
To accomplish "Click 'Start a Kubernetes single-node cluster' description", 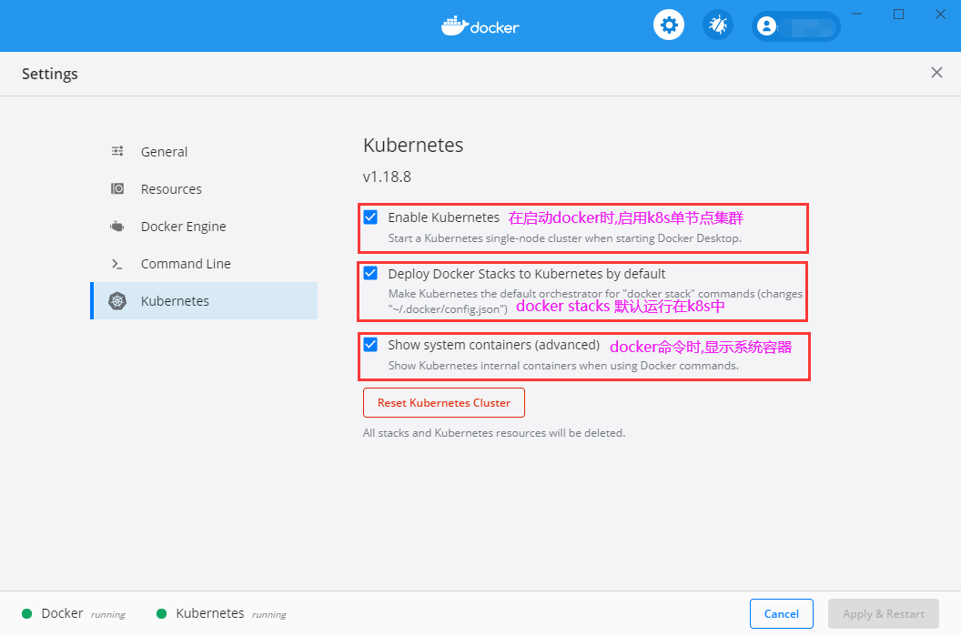I will pyautogui.click(x=564, y=238).
